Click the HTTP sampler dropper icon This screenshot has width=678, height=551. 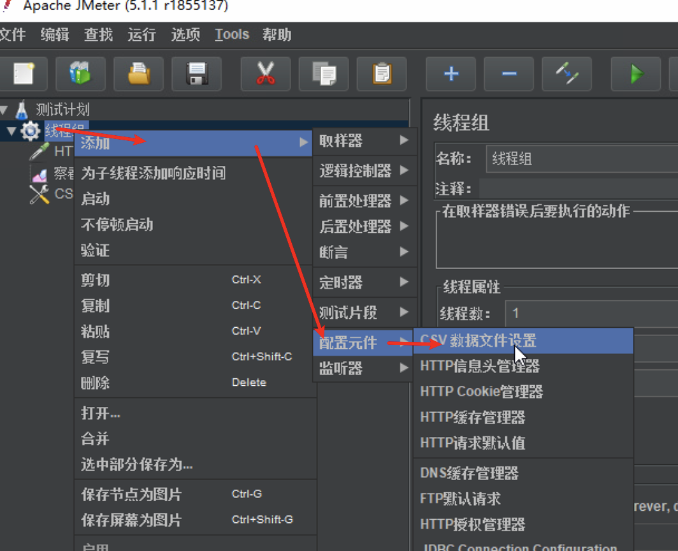(40, 152)
